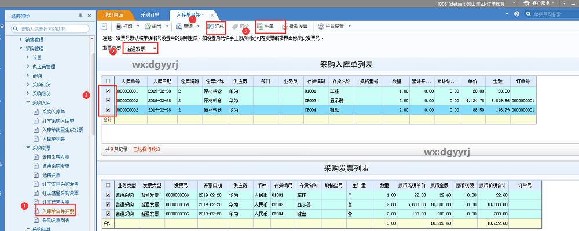Open the dropdown arrow next to 栏目设置

[x=349, y=27]
